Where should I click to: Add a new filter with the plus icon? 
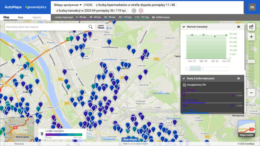[134, 11]
